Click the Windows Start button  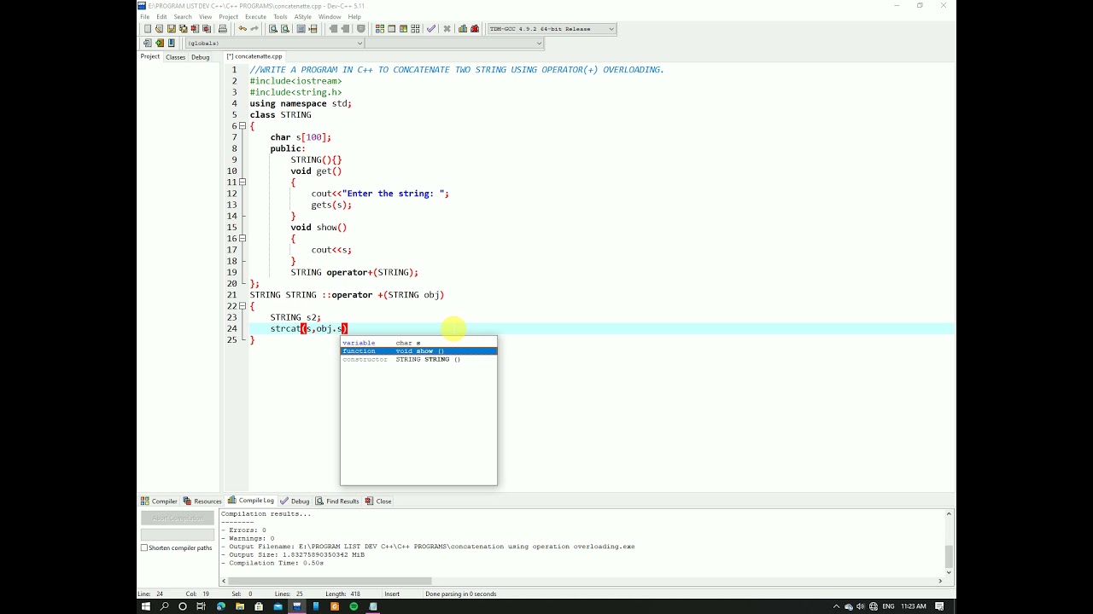click(145, 606)
